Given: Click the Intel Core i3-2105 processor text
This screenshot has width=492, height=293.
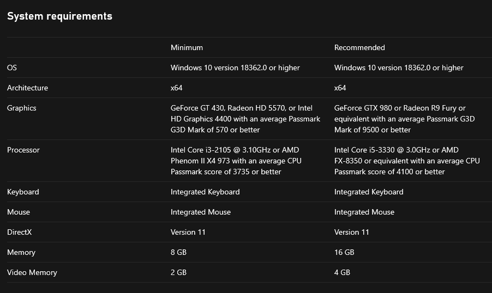Looking at the screenshot, I should click(236, 161).
